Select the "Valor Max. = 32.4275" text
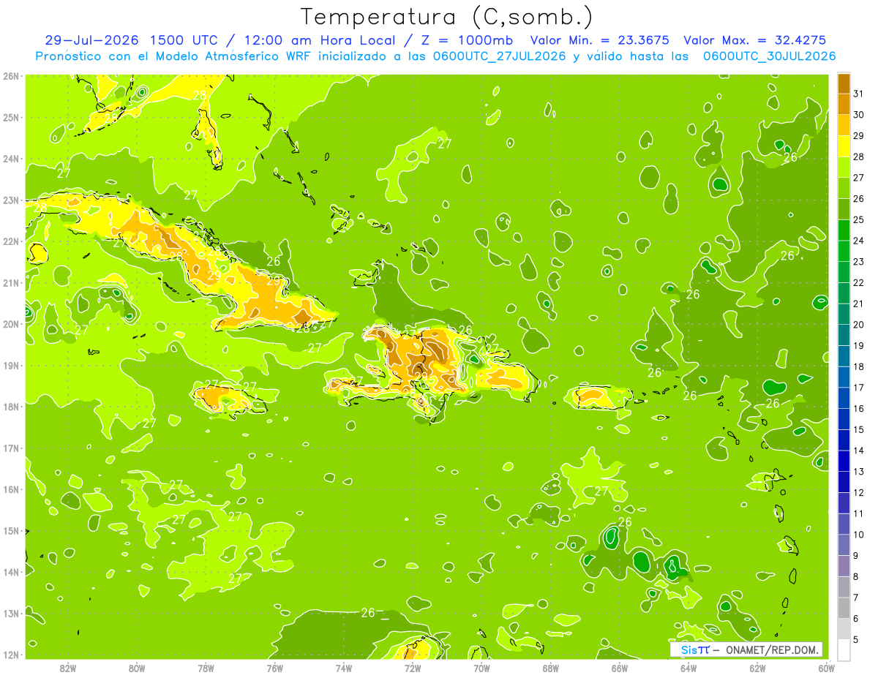The height and width of the screenshot is (678, 878). (x=754, y=39)
